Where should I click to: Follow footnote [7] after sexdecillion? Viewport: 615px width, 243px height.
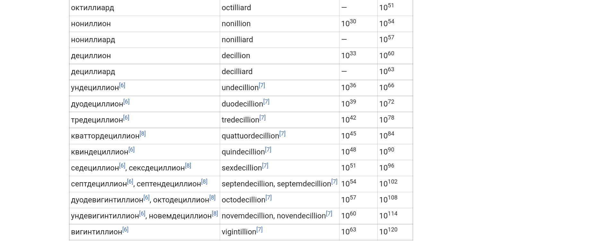265,166
